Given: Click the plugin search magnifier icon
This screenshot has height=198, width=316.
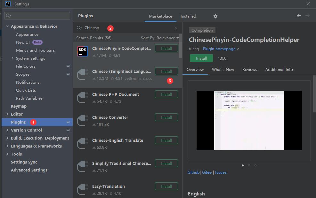Looking at the screenshot, I should pyautogui.click(x=79, y=28).
